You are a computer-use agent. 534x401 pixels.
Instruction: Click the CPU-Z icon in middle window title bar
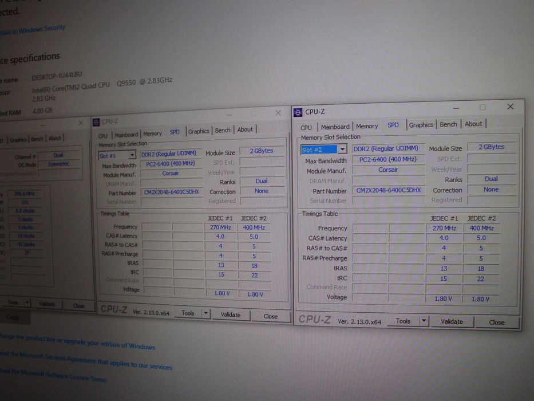click(96, 122)
